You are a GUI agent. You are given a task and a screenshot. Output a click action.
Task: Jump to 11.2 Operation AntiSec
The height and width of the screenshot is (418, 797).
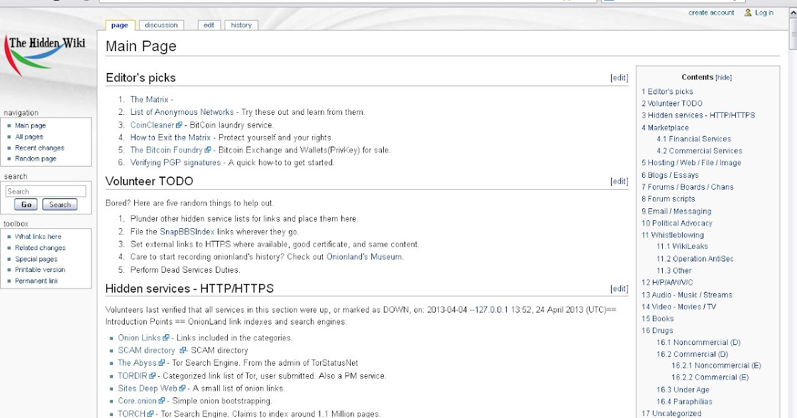tap(695, 259)
